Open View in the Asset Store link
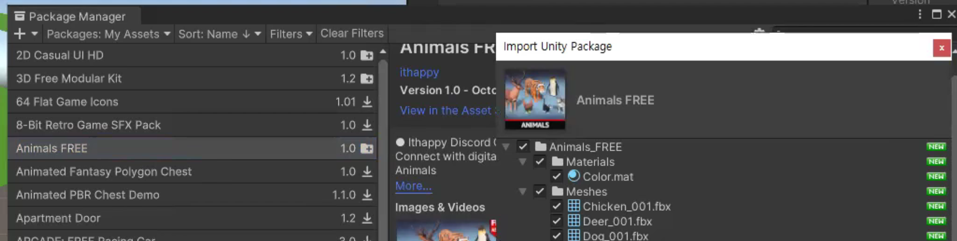The width and height of the screenshot is (957, 241). click(x=447, y=111)
